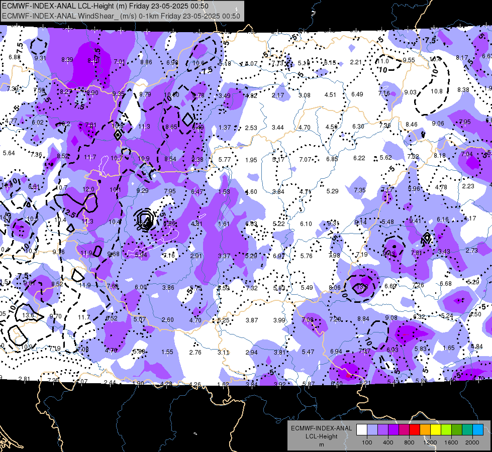The height and width of the screenshot is (452, 492).
Task: Click the wind shear value 2.23
Action: click(x=468, y=186)
